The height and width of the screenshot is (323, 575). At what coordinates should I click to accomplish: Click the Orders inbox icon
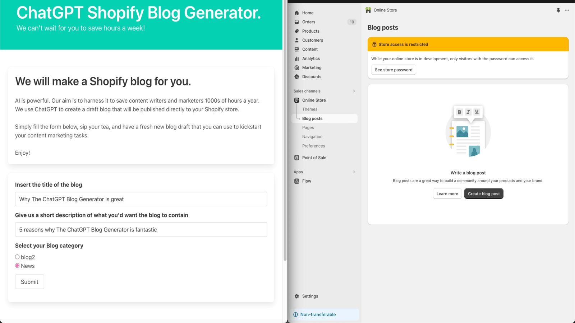click(x=297, y=22)
